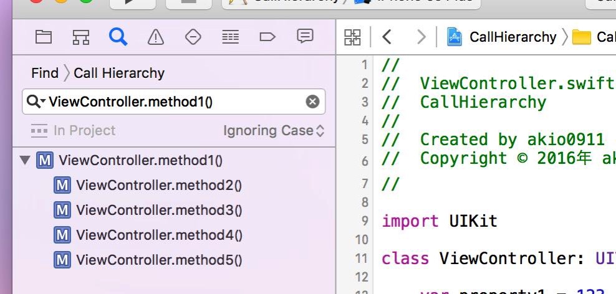Click the M icon beside method3()
This screenshot has height=294, width=616.
(x=62, y=210)
